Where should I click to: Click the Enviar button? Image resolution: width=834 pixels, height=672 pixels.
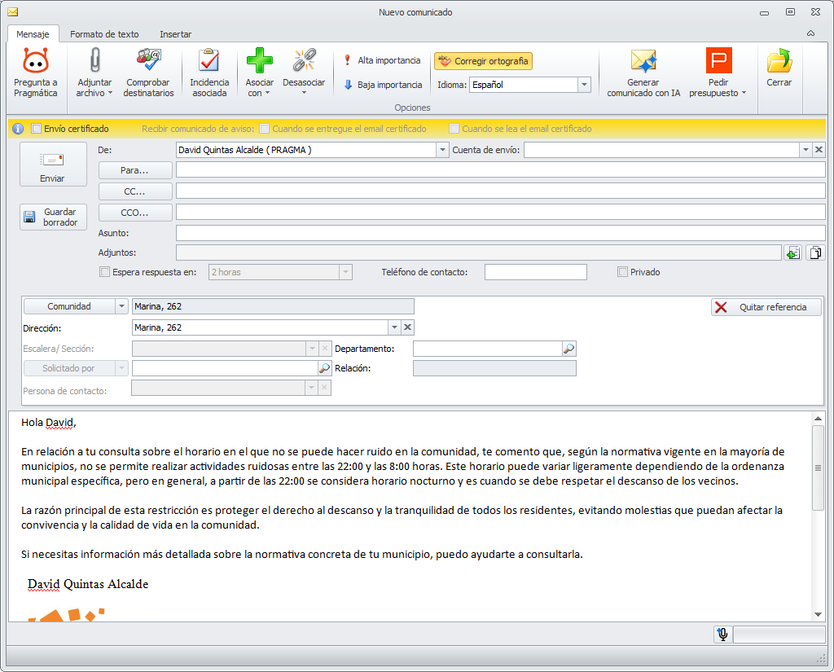[53, 165]
